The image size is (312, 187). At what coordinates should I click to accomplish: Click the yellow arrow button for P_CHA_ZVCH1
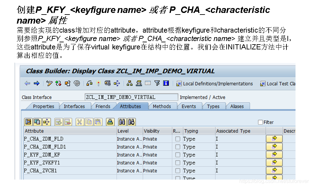click(274, 170)
